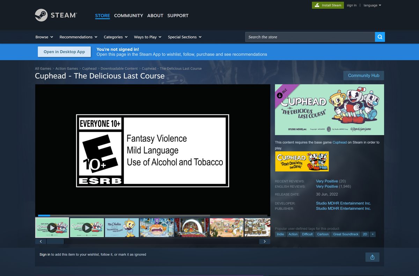Screen dimensions: 419x276
Task: Play the first trailer thumbnail
Action: pyautogui.click(x=52, y=228)
